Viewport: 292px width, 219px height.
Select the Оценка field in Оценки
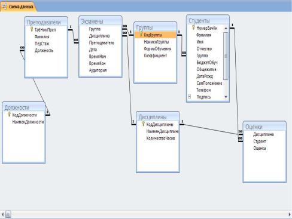[260, 148]
